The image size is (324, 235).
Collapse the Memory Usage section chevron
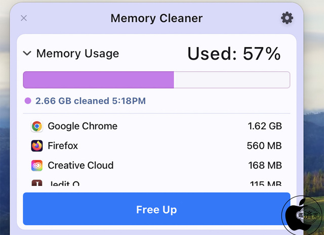click(x=27, y=54)
